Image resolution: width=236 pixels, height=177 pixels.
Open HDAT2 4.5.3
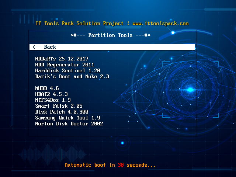(x=51, y=94)
